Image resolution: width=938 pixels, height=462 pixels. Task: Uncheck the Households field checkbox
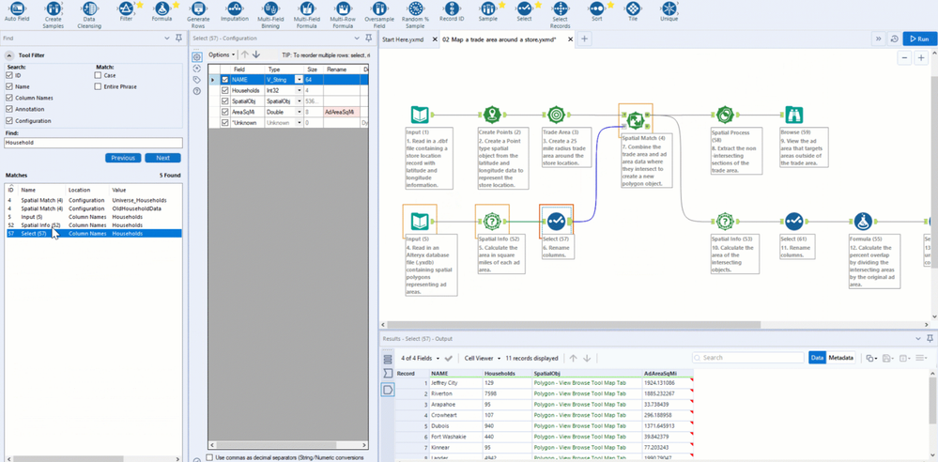tap(224, 90)
